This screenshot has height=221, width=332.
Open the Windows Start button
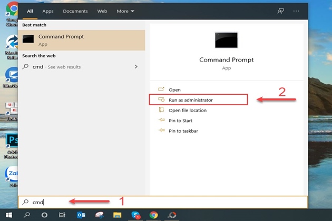pyautogui.click(x=8, y=215)
